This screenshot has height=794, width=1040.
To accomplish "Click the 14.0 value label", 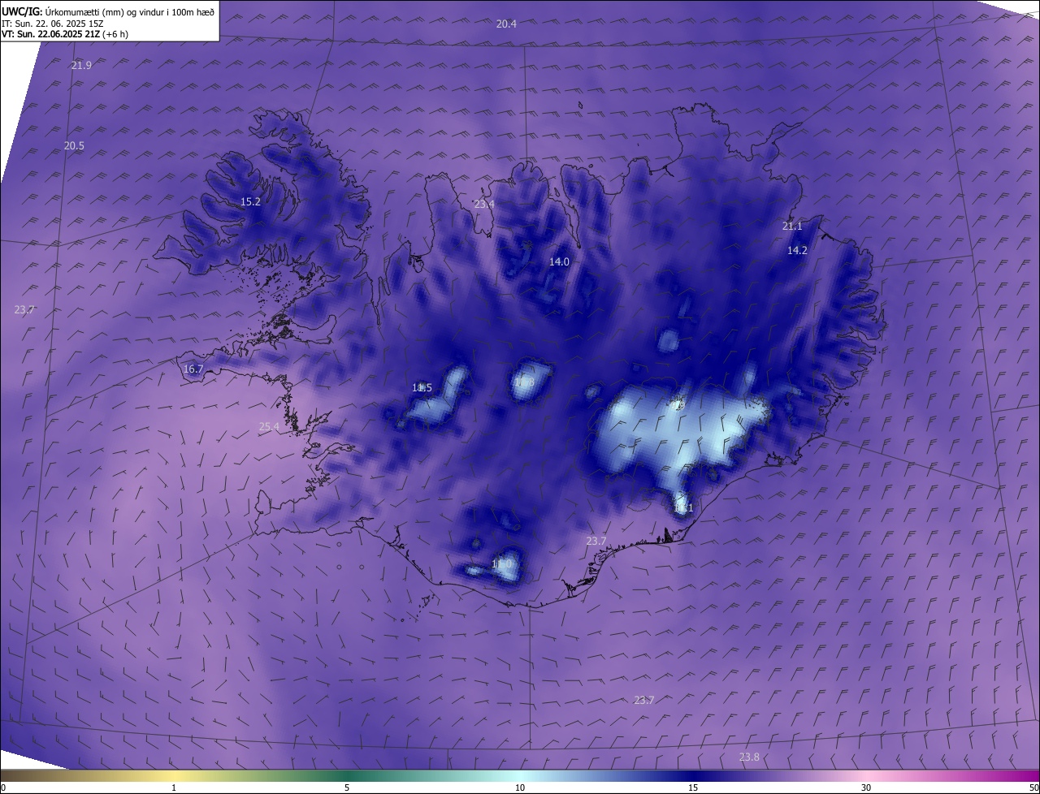I will (559, 261).
